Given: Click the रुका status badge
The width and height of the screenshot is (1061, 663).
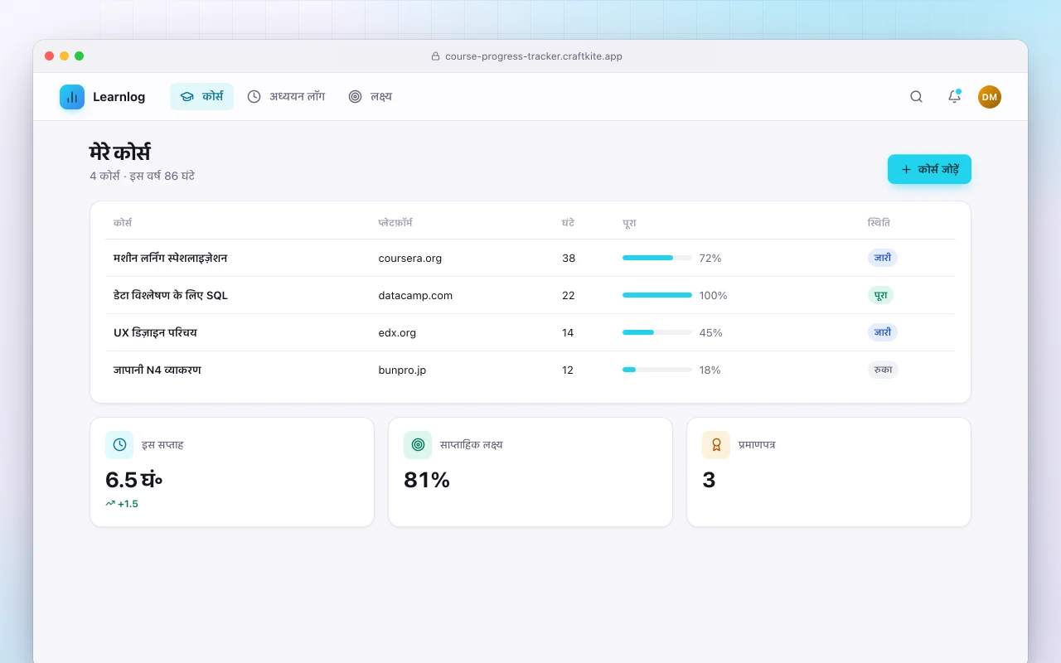Looking at the screenshot, I should coord(883,370).
